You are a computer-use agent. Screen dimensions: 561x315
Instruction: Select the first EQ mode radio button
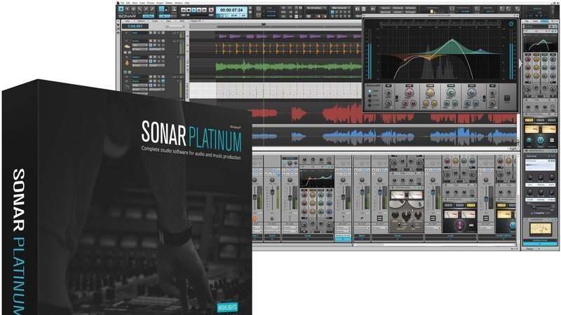tap(370, 90)
